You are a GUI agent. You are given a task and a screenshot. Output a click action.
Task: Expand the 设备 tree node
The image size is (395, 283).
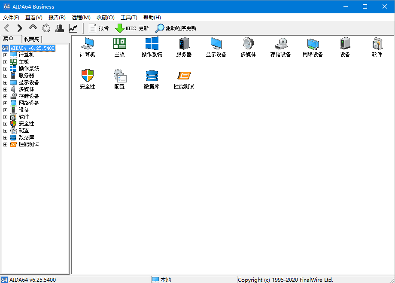click(5, 110)
